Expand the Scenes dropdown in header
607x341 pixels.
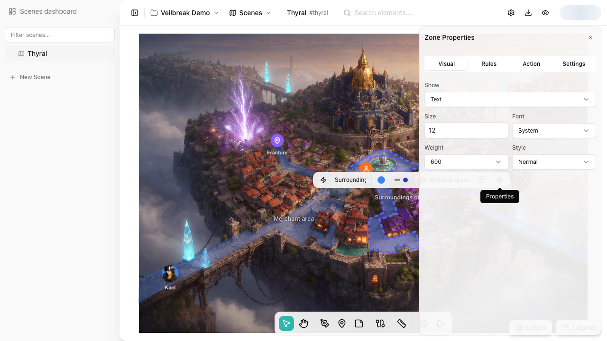click(x=250, y=13)
